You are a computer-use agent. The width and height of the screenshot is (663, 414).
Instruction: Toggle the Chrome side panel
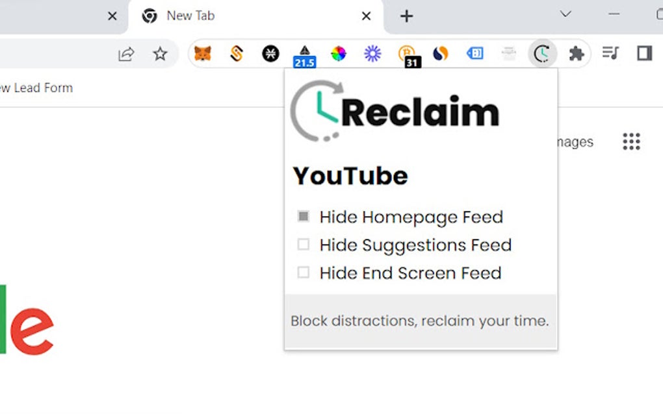[x=644, y=53]
